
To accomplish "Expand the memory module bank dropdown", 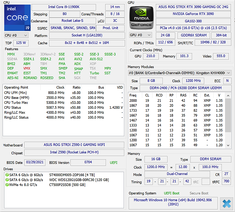I will pos(180,73).
